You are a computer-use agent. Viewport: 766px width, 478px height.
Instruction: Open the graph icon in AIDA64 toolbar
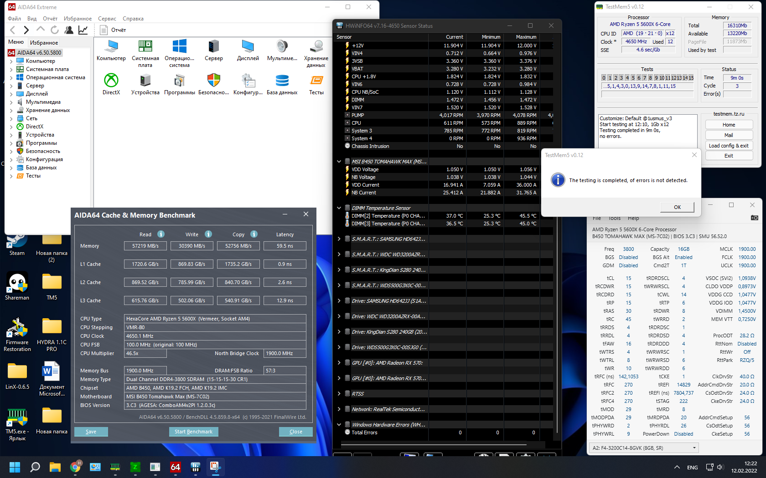click(83, 30)
